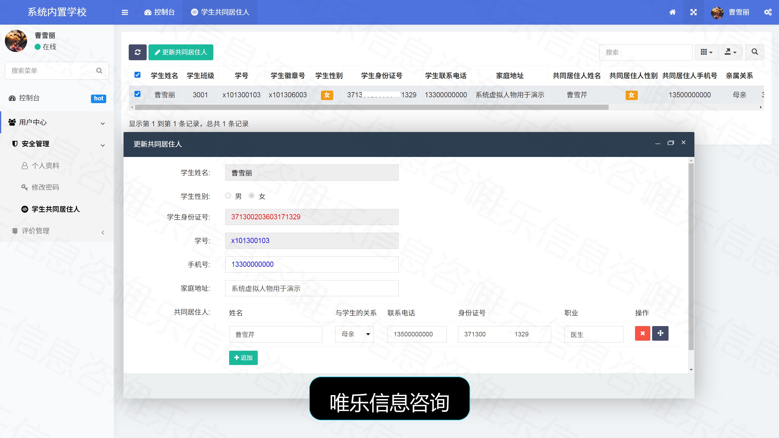This screenshot has height=438, width=779.
Task: Collapse the 安全管理 submenu
Action: pos(57,144)
